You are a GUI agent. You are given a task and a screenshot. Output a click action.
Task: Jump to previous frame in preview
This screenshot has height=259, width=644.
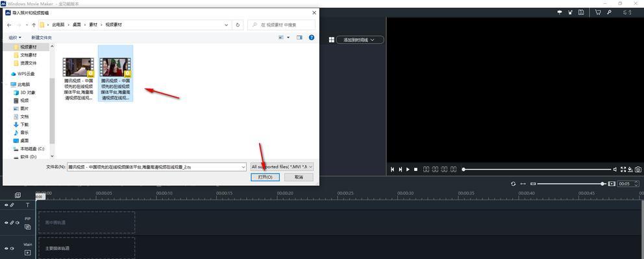[392, 169]
